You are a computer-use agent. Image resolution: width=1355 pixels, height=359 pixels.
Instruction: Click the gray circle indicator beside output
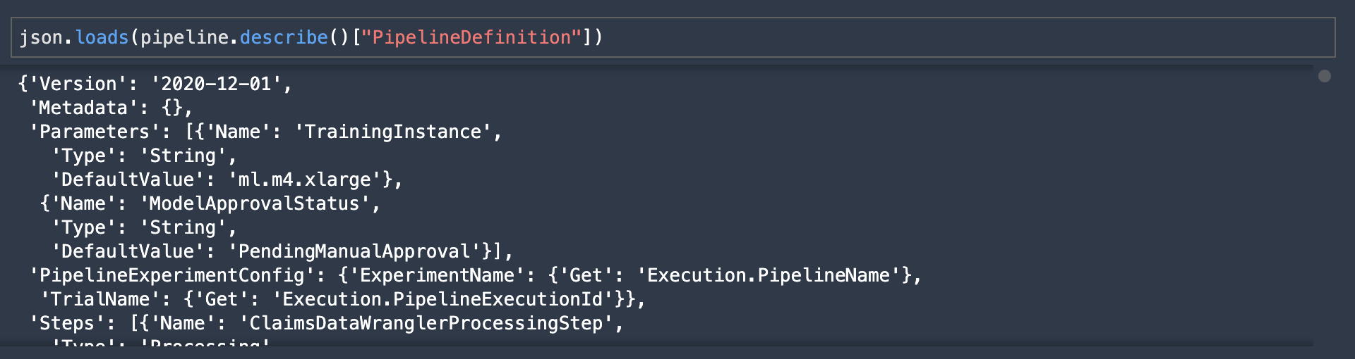[1325, 76]
